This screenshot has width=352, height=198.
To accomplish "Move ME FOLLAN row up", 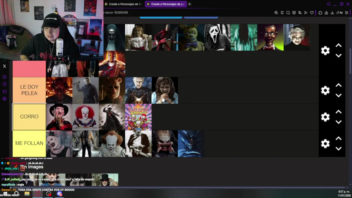I will pos(339,139).
